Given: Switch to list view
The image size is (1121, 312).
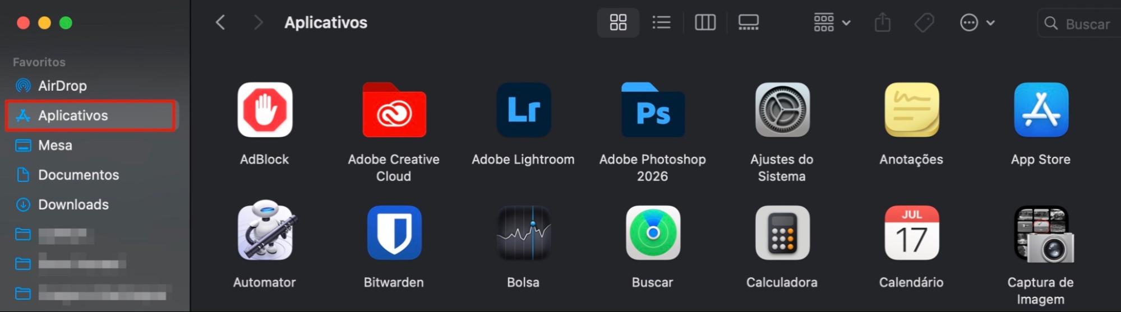Looking at the screenshot, I should point(662,22).
